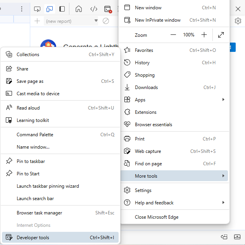Launch taskbar pinning wizard

(x=60, y=186)
